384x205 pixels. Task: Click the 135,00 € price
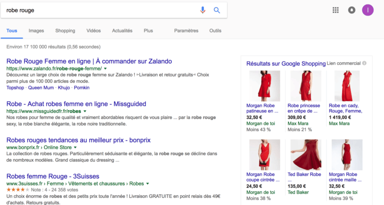(x=297, y=186)
